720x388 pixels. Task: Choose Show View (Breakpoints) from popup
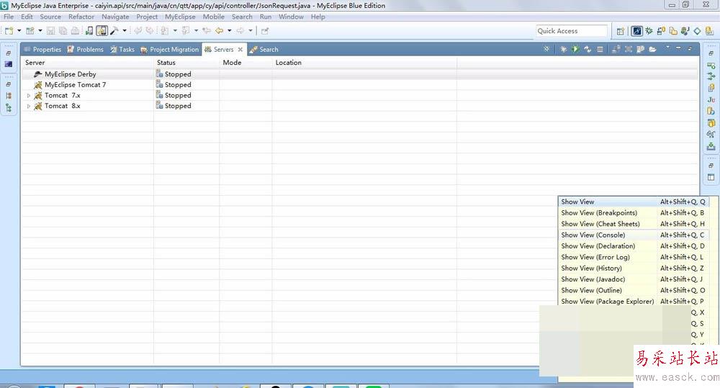pos(633,212)
